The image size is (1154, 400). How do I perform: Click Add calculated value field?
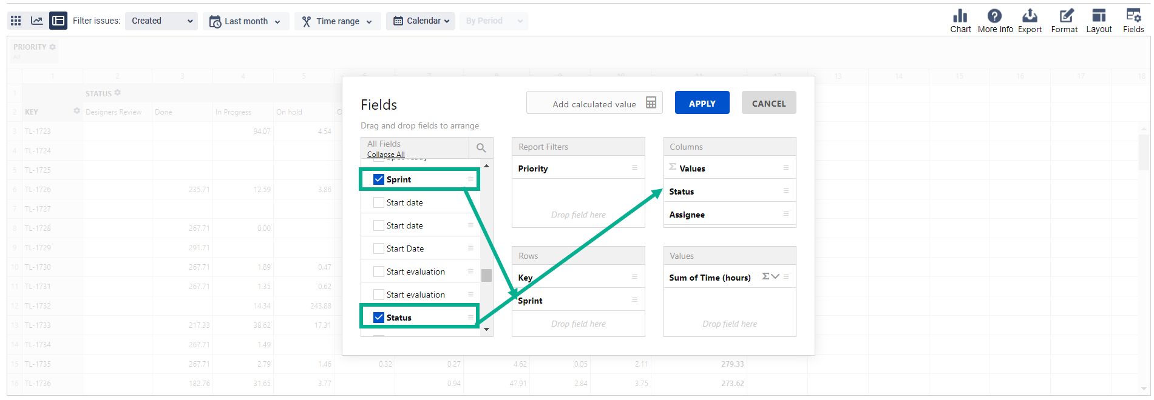pyautogui.click(x=594, y=104)
